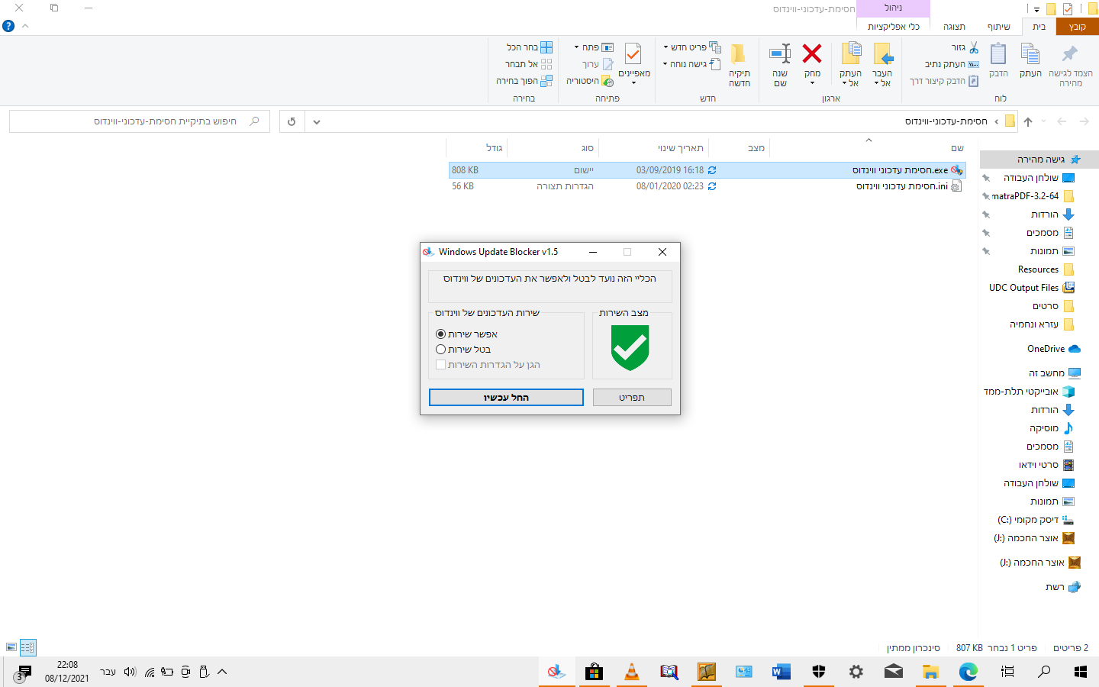1099x687 pixels.
Task: Click the Rename (שנה שם) icon
Action: click(x=780, y=53)
